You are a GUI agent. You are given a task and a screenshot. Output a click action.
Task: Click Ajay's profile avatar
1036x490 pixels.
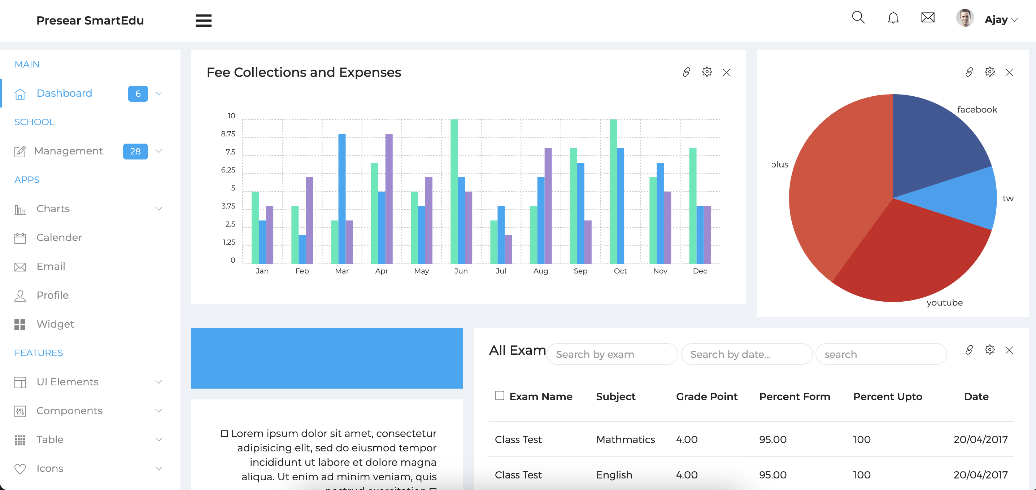(965, 18)
